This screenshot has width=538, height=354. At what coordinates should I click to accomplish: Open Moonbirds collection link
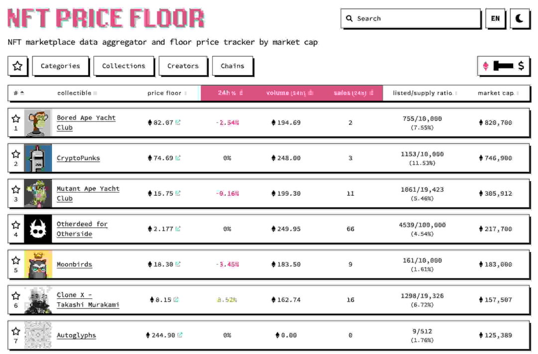pos(74,264)
